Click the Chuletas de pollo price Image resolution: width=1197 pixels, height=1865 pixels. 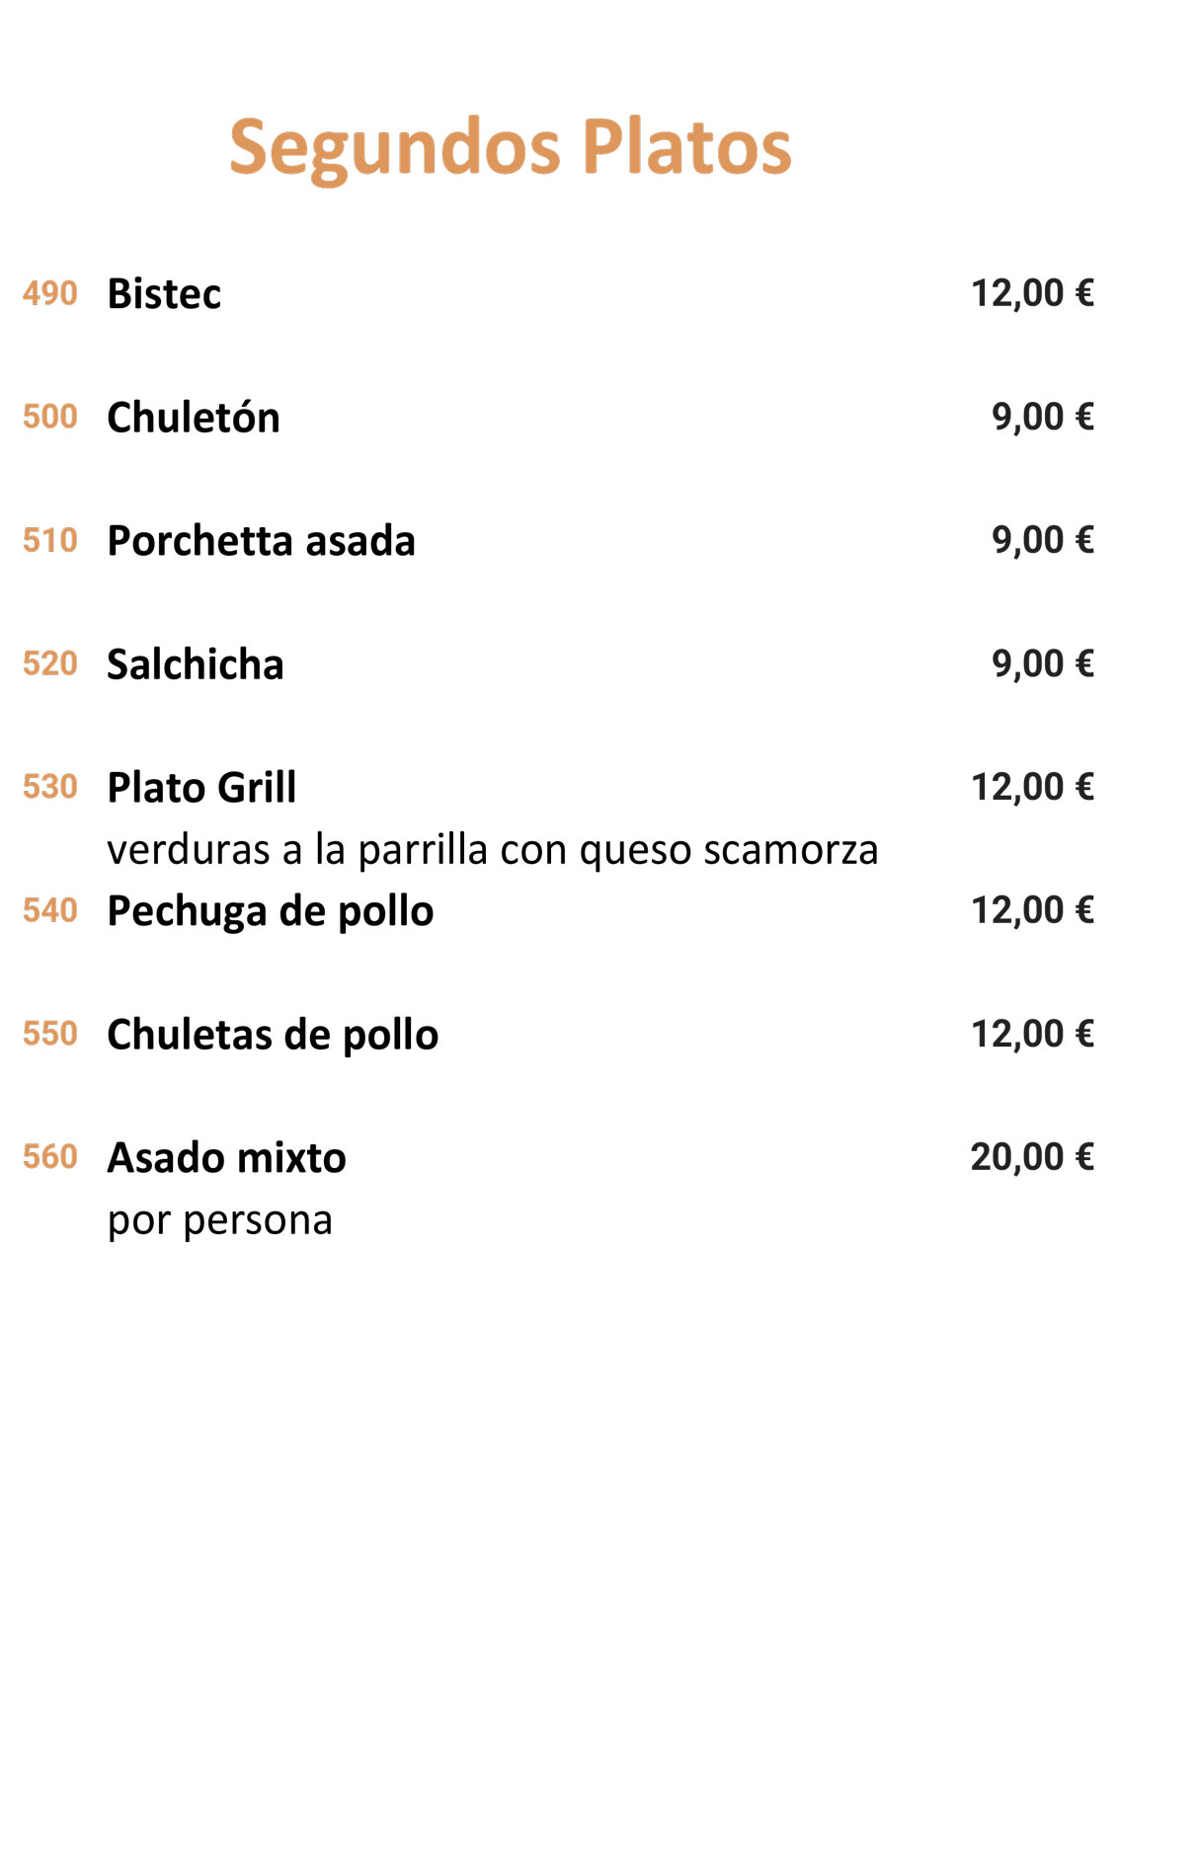point(1032,1033)
